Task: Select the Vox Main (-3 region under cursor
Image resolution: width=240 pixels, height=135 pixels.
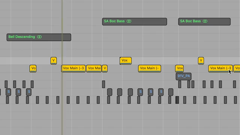Action: tap(220, 68)
